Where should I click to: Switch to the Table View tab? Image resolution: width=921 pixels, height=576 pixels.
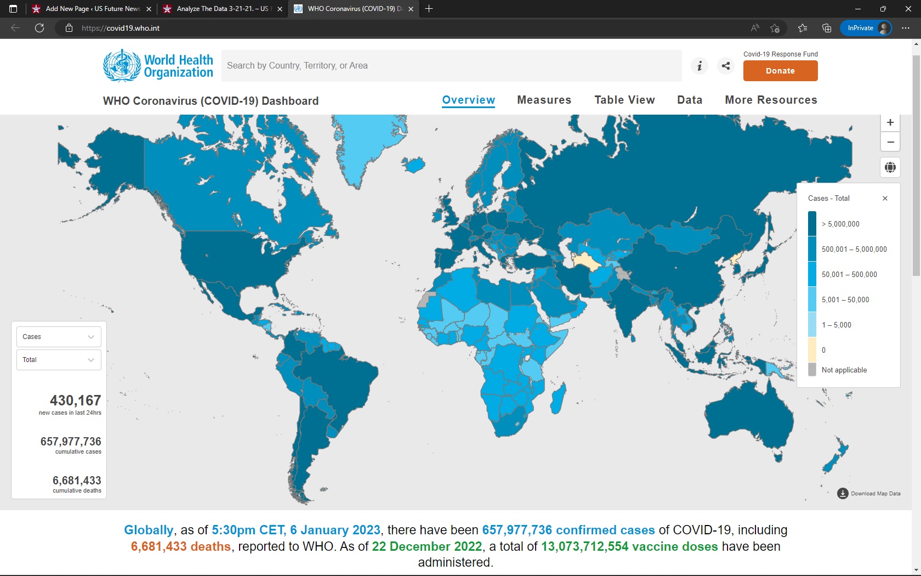click(624, 100)
